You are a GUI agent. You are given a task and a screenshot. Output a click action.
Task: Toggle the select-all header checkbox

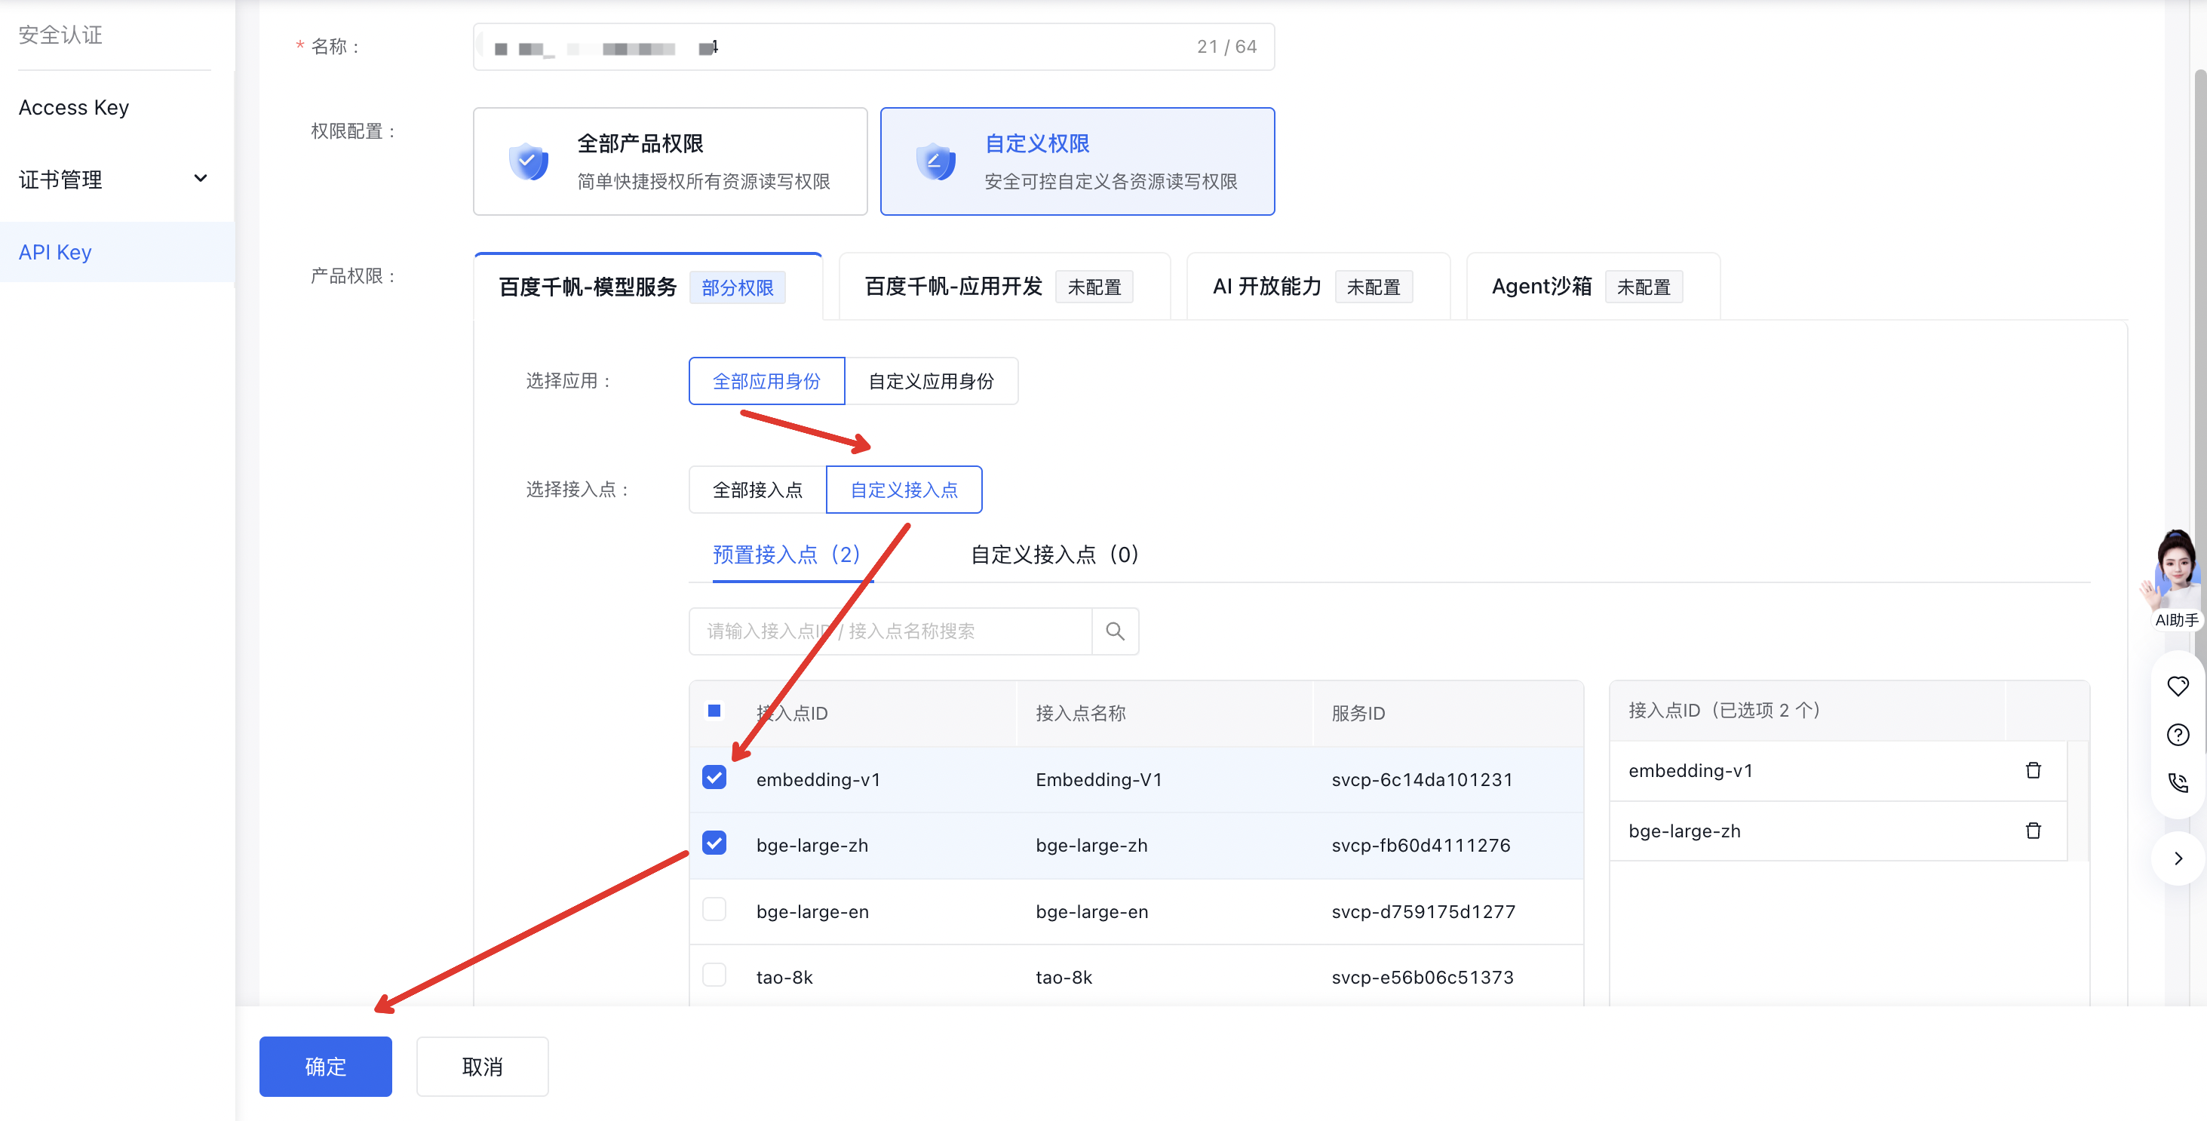[x=714, y=711]
